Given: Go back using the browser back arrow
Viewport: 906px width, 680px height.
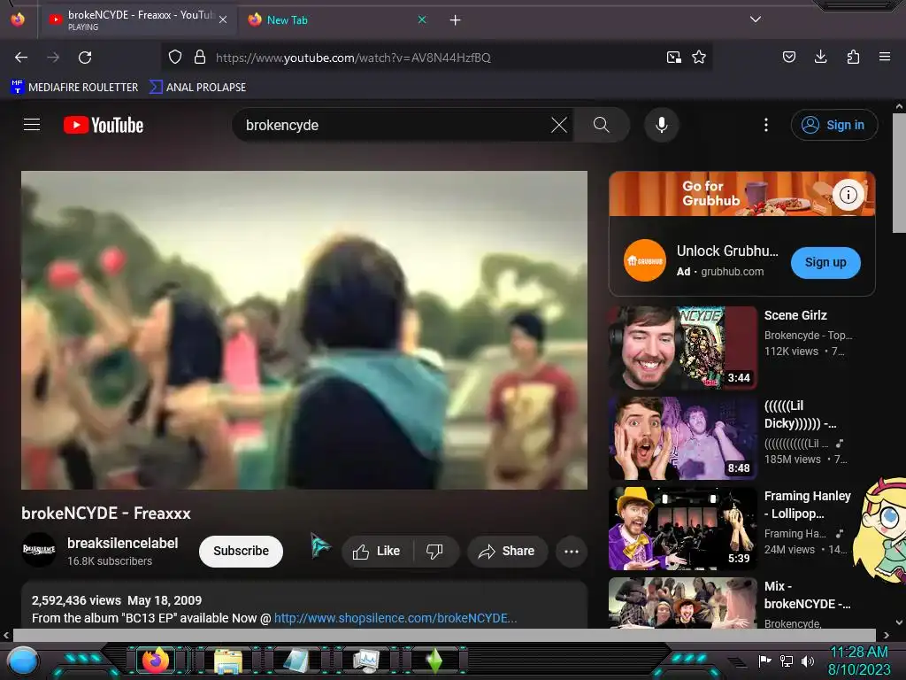Looking at the screenshot, I should (21, 58).
